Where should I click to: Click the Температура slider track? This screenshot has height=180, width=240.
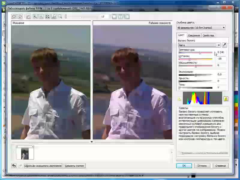tap(195, 53)
